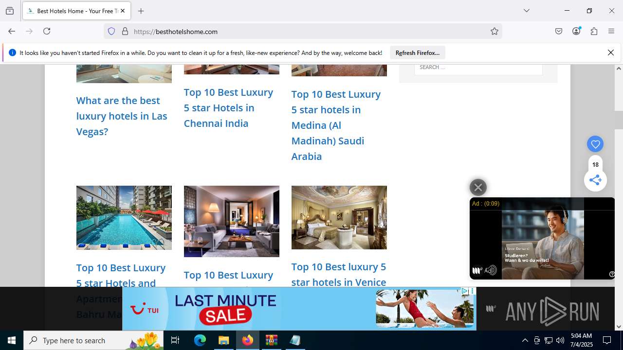The height and width of the screenshot is (350, 623).
Task: Launch Microsoft Edge from taskbar
Action: [x=200, y=340]
